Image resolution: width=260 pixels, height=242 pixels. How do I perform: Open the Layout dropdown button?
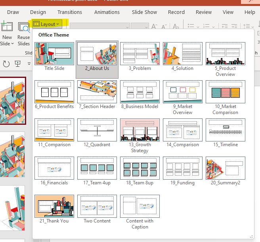click(x=47, y=24)
